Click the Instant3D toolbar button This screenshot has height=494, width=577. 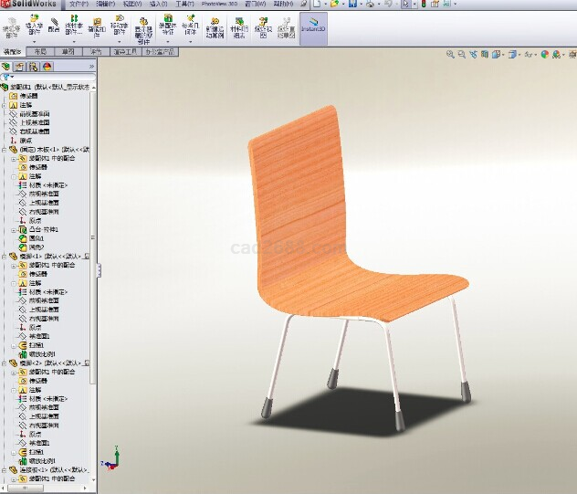313,28
